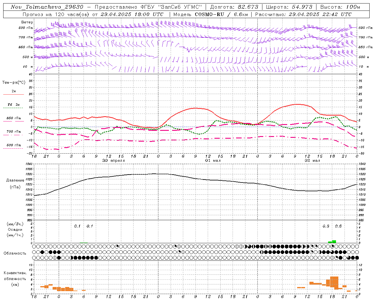Click the Долгота: 82.673 value

coord(234,7)
